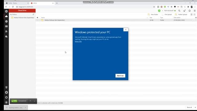Sort file list by Date added column
The width and height of the screenshot is (197, 111).
pos(177,18)
